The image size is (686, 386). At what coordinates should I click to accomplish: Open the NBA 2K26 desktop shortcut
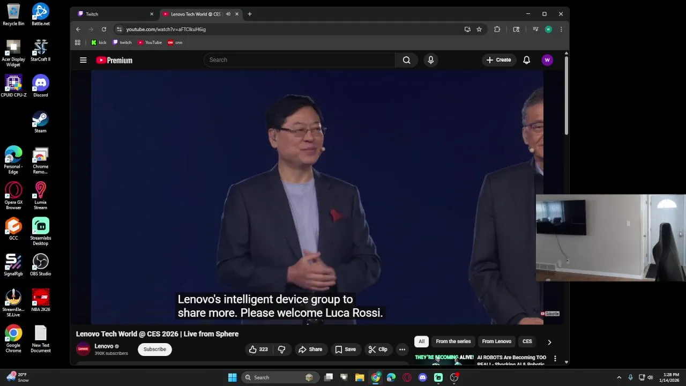[x=40, y=301]
